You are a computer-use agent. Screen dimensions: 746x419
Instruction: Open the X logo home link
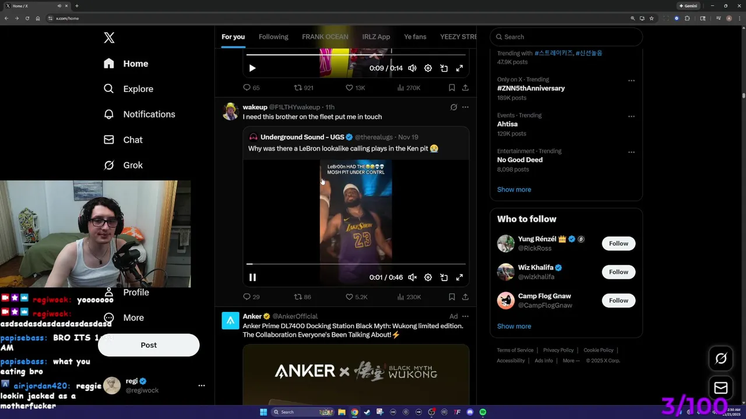point(109,38)
